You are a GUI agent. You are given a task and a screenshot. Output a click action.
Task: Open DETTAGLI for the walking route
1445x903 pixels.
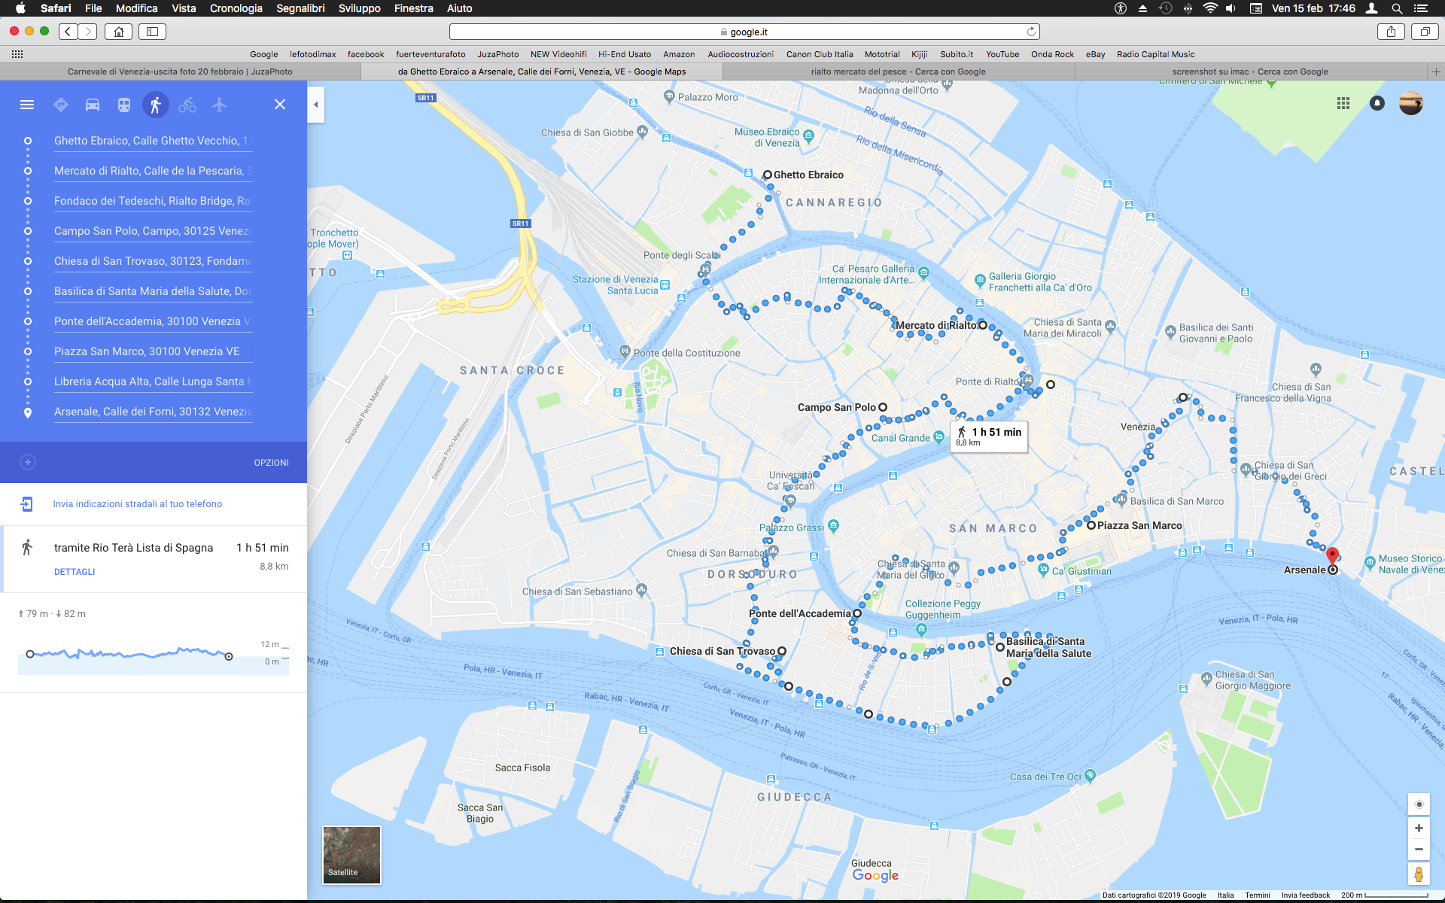(x=75, y=572)
